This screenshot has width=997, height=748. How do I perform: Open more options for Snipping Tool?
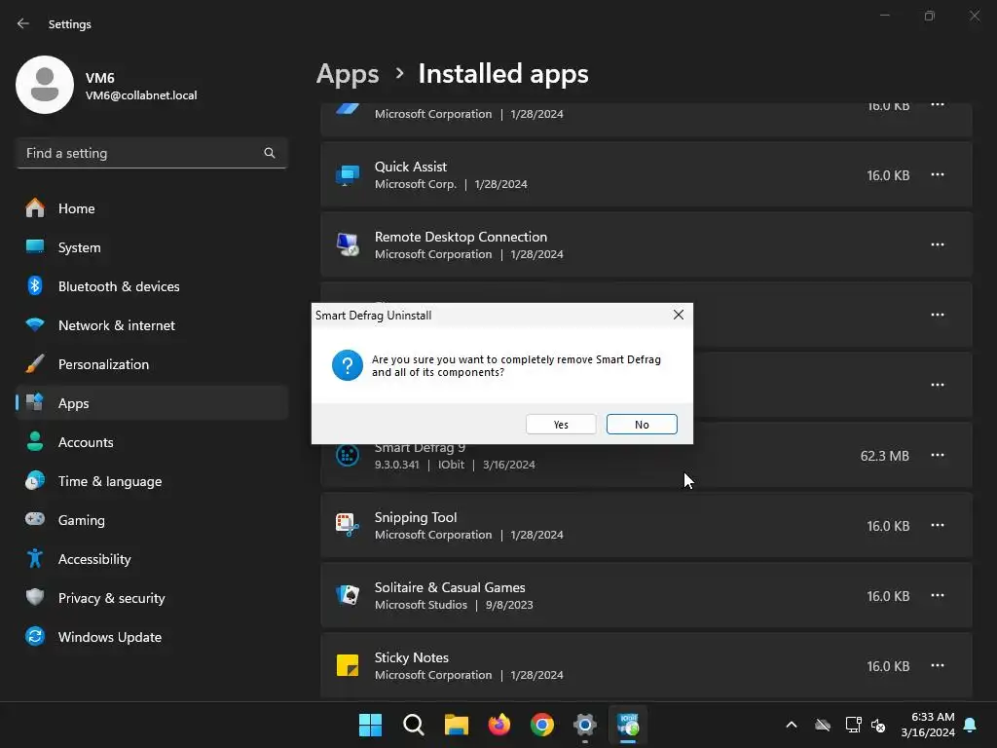tap(937, 525)
